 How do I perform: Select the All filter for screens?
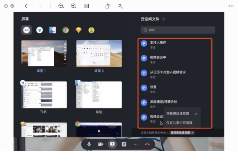click(x=26, y=30)
